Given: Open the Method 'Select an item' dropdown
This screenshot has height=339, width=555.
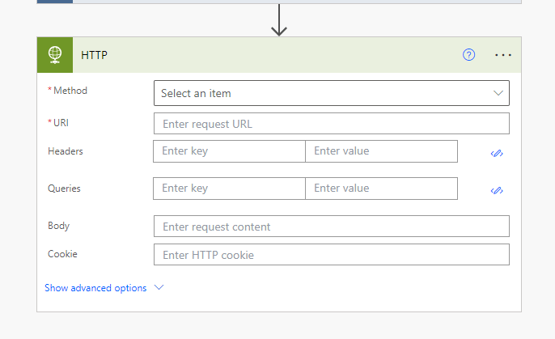Looking at the screenshot, I should (x=324, y=93).
